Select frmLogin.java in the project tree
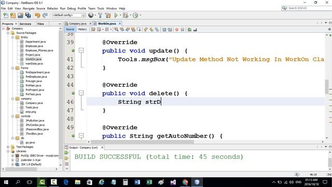 point(34,81)
